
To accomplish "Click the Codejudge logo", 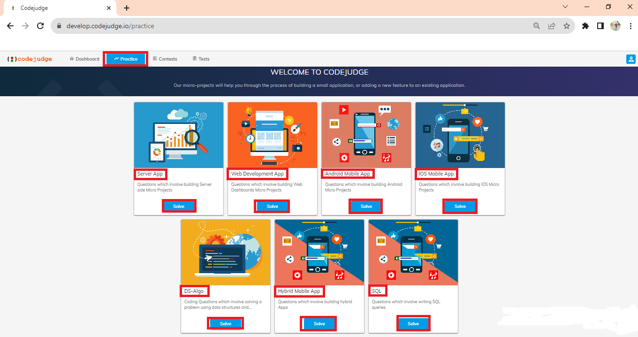I will pos(30,59).
